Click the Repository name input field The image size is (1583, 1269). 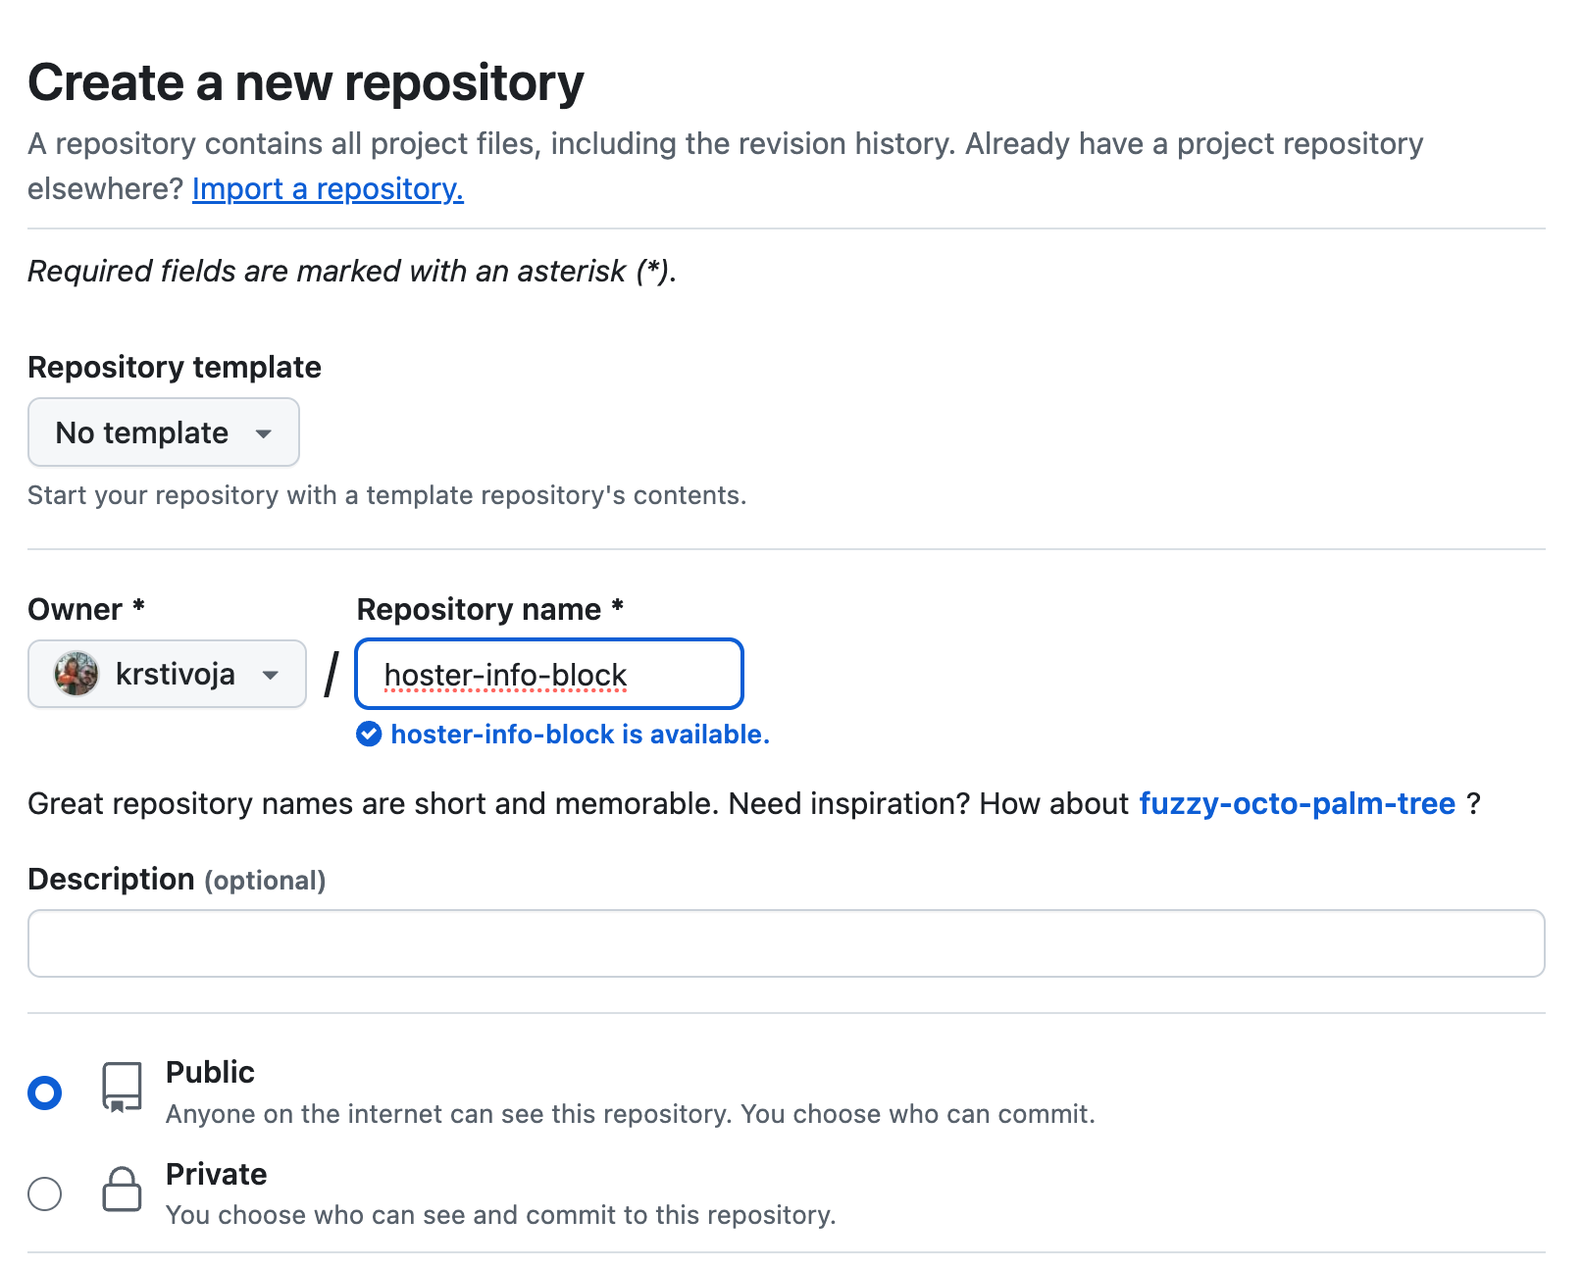click(x=549, y=674)
